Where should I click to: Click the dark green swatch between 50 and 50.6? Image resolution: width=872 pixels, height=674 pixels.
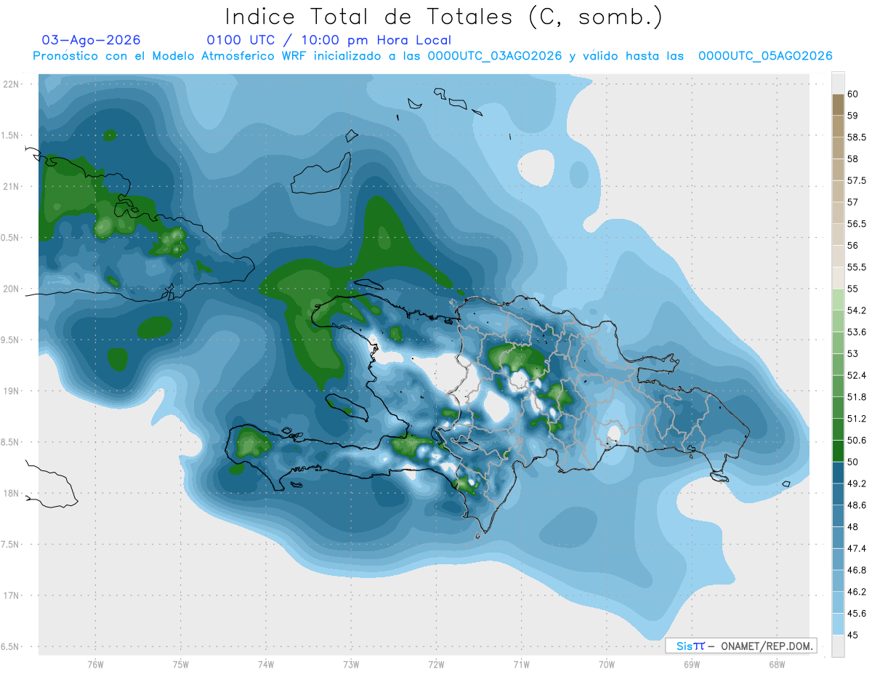coord(838,451)
